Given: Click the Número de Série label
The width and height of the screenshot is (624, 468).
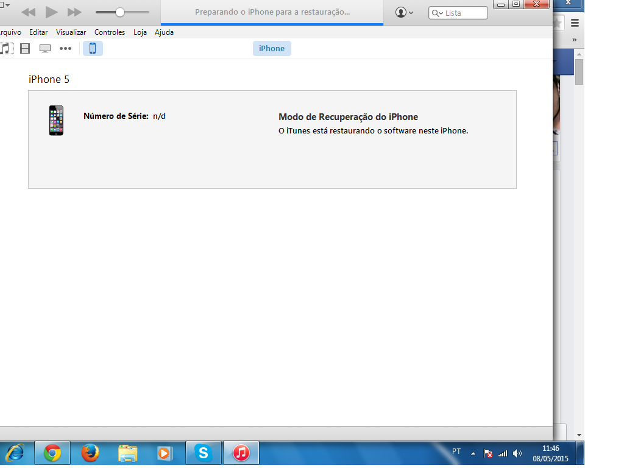Looking at the screenshot, I should point(116,116).
